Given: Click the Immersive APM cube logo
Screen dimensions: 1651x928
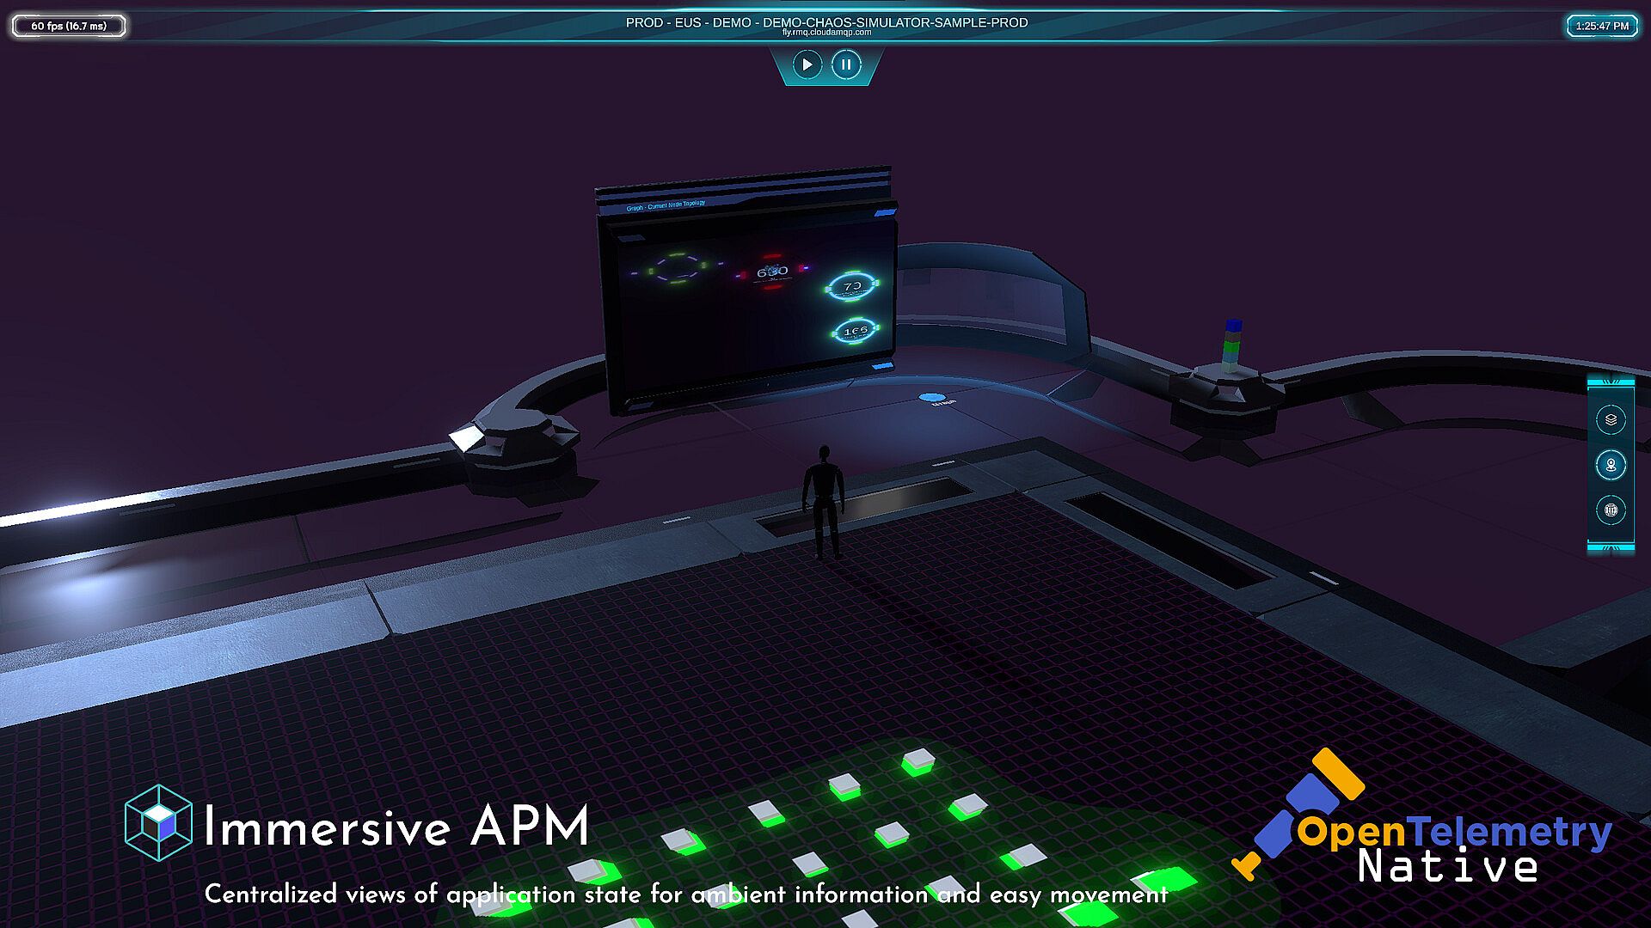Looking at the screenshot, I should (158, 822).
